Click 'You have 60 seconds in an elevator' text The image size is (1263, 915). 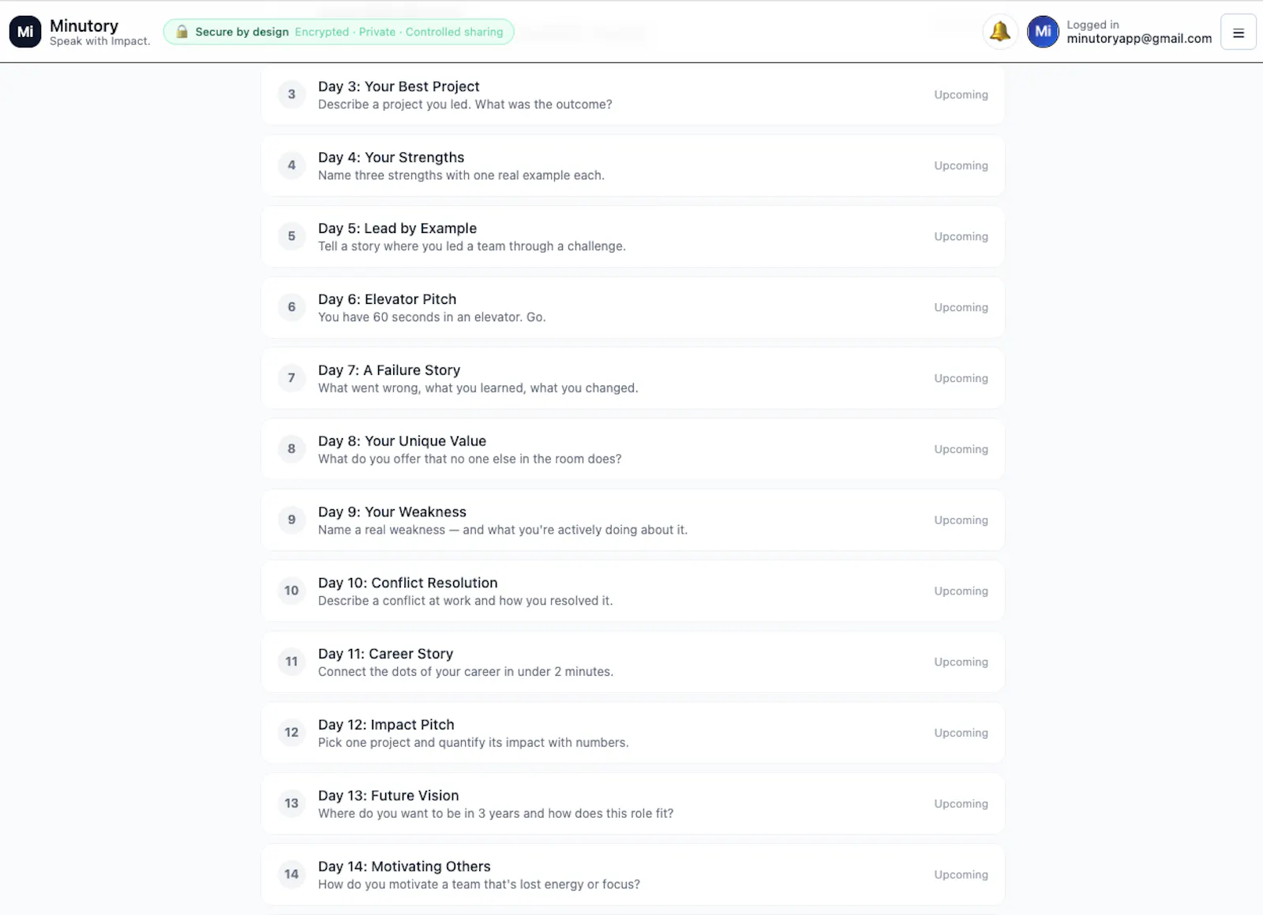point(432,317)
